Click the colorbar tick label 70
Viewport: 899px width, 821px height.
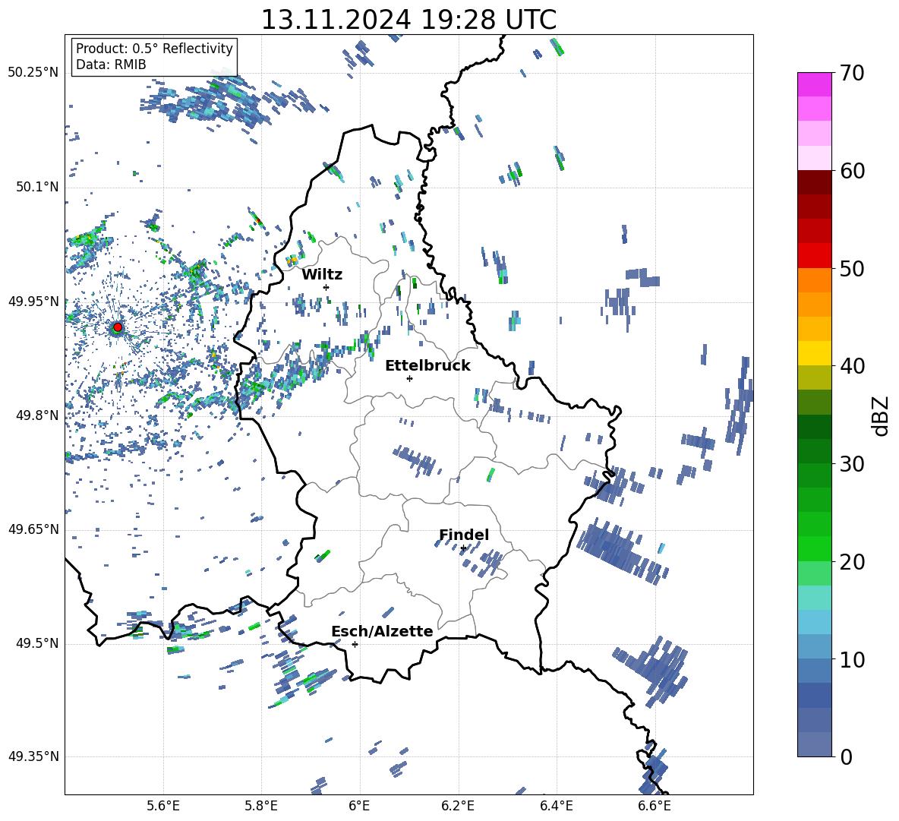coord(852,74)
